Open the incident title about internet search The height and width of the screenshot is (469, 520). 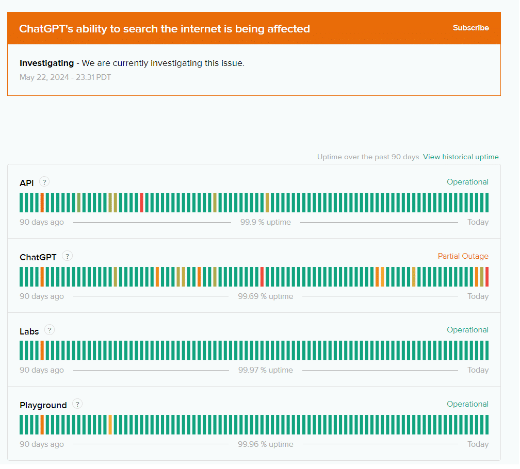(165, 29)
